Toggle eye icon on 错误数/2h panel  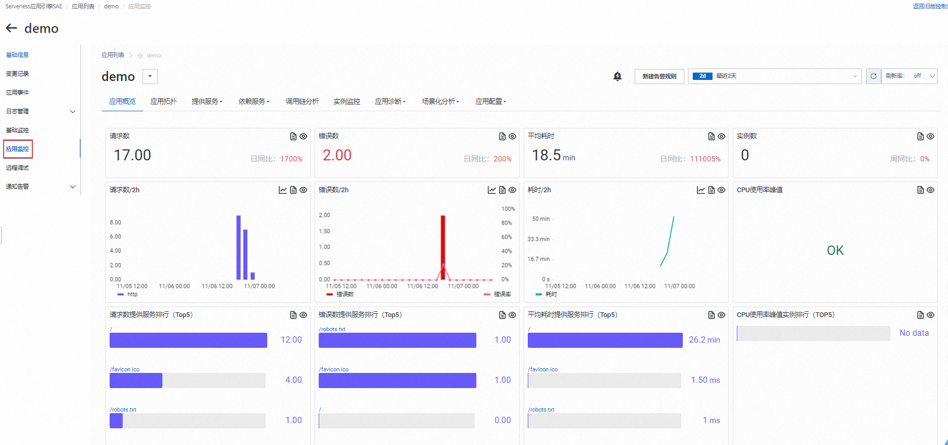point(513,190)
